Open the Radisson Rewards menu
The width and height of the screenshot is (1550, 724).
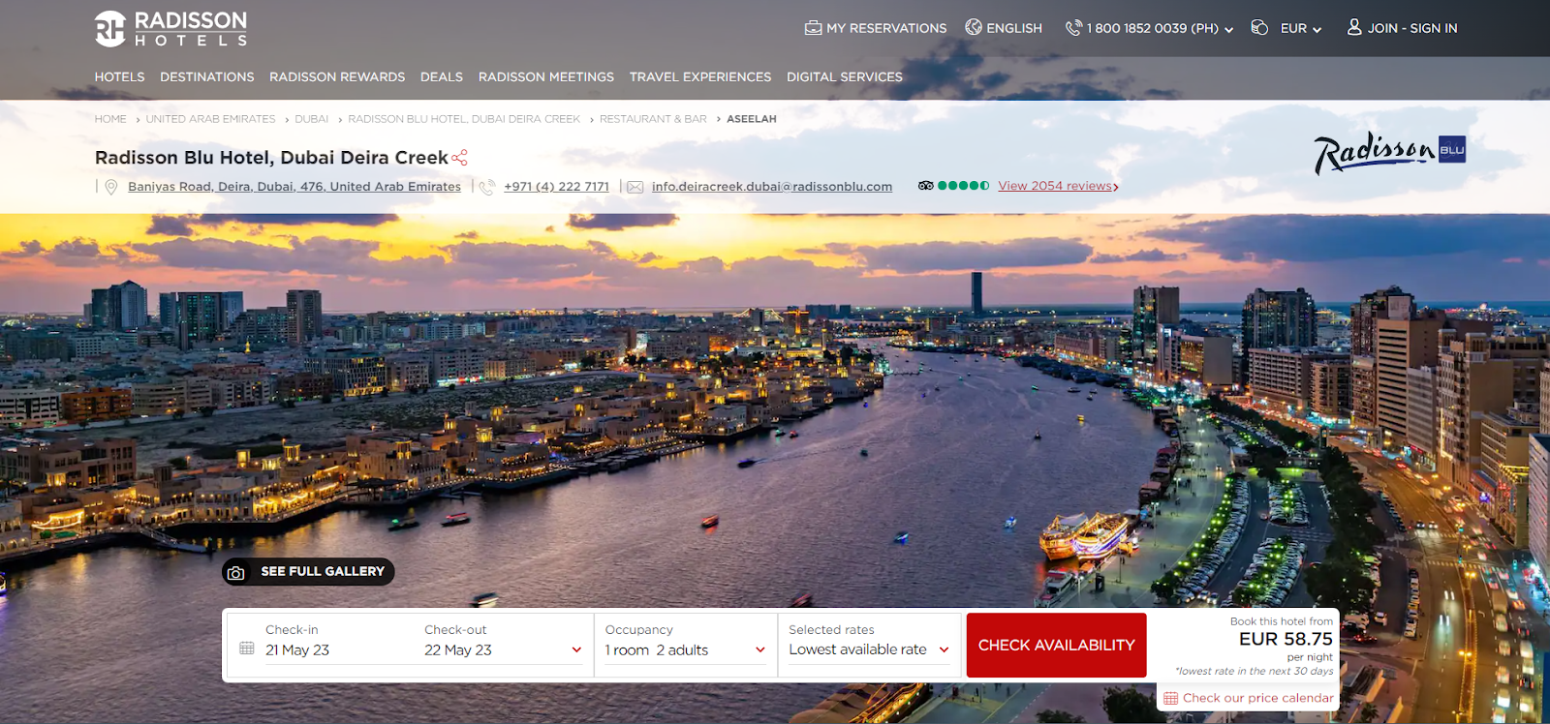pyautogui.click(x=337, y=76)
